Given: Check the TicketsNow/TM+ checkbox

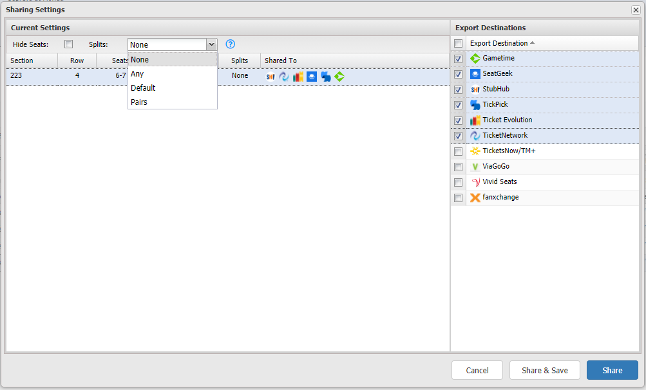Looking at the screenshot, I should (458, 151).
